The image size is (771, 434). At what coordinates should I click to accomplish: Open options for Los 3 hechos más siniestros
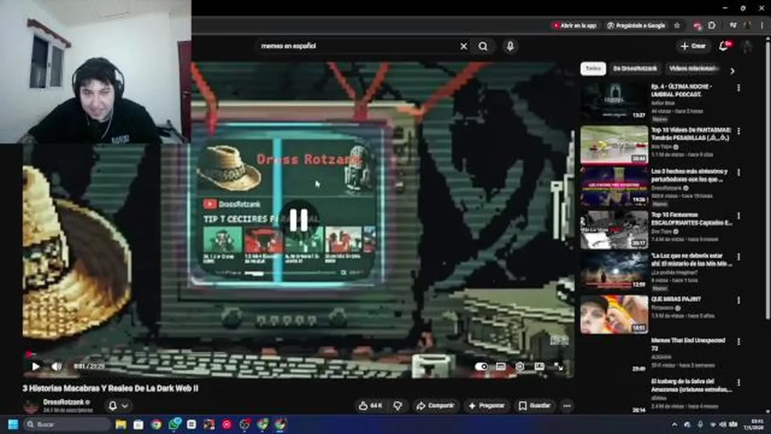click(738, 172)
